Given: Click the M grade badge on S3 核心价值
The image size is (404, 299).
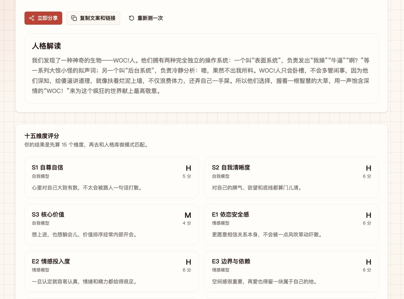Looking at the screenshot, I should click(x=188, y=215).
